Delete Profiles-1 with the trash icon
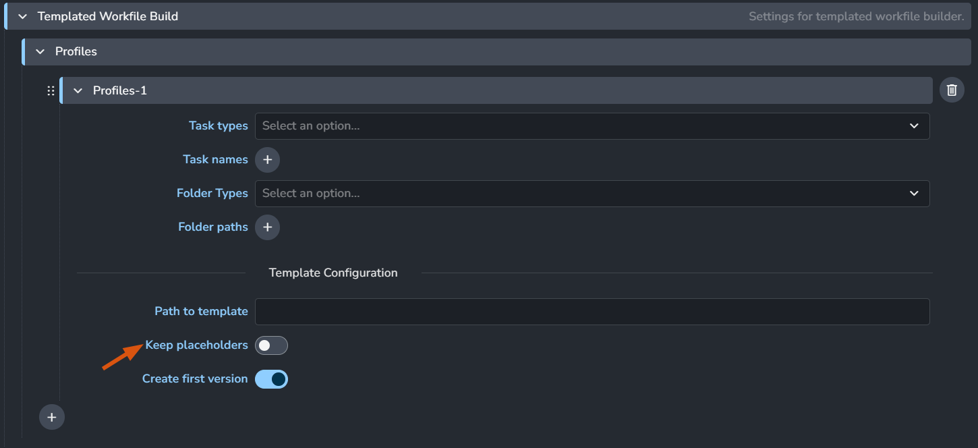This screenshot has width=978, height=448. [952, 90]
